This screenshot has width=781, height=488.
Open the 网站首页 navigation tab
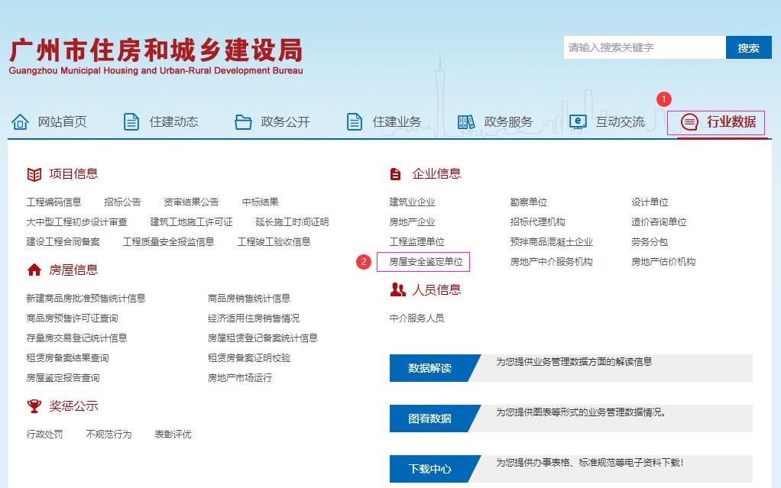click(62, 121)
